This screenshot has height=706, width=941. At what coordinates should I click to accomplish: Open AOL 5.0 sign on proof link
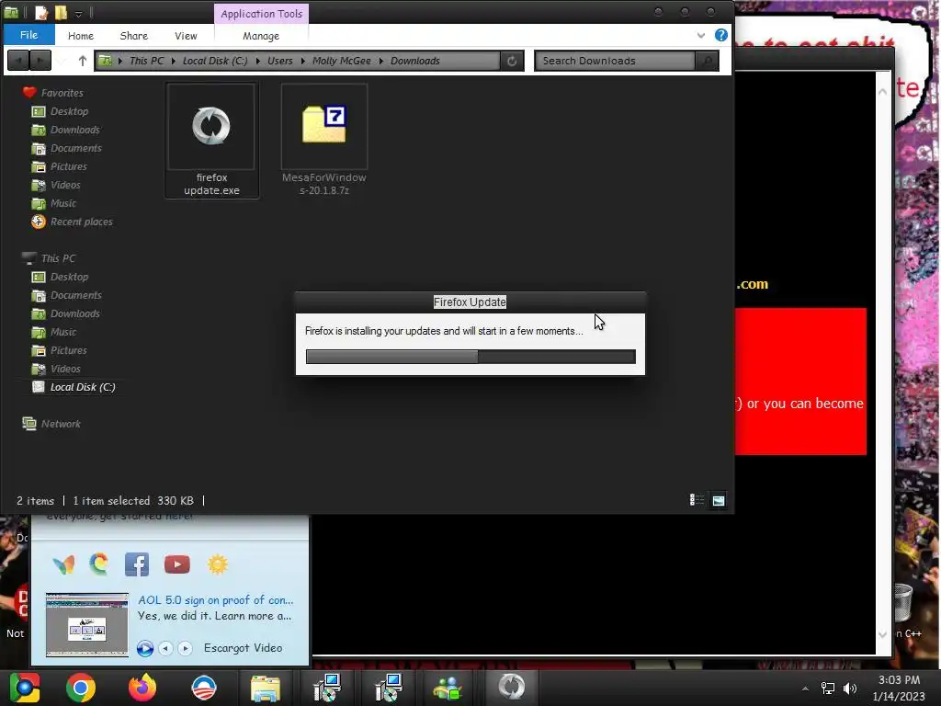pos(215,599)
